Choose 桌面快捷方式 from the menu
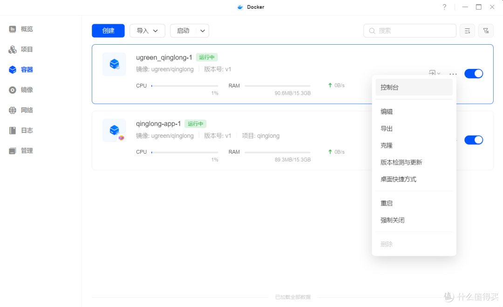Viewport: 503px width, 307px height. click(x=414, y=179)
